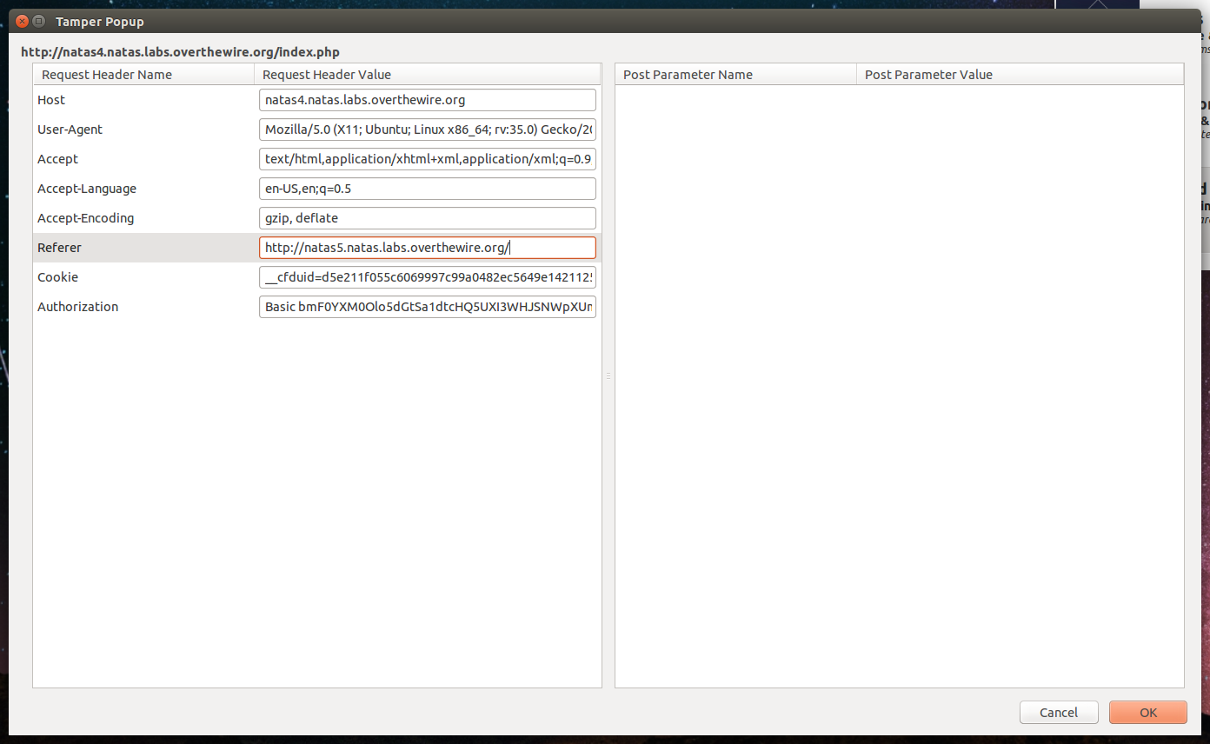Screen dimensions: 1210x744
Task: Select the Post Parameter Value column header
Action: pyautogui.click(x=1019, y=75)
